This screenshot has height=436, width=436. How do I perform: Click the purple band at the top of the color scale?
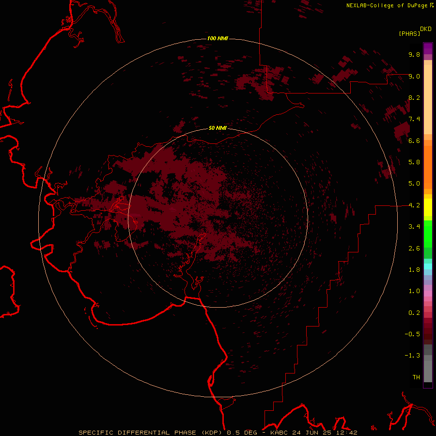(x=428, y=48)
